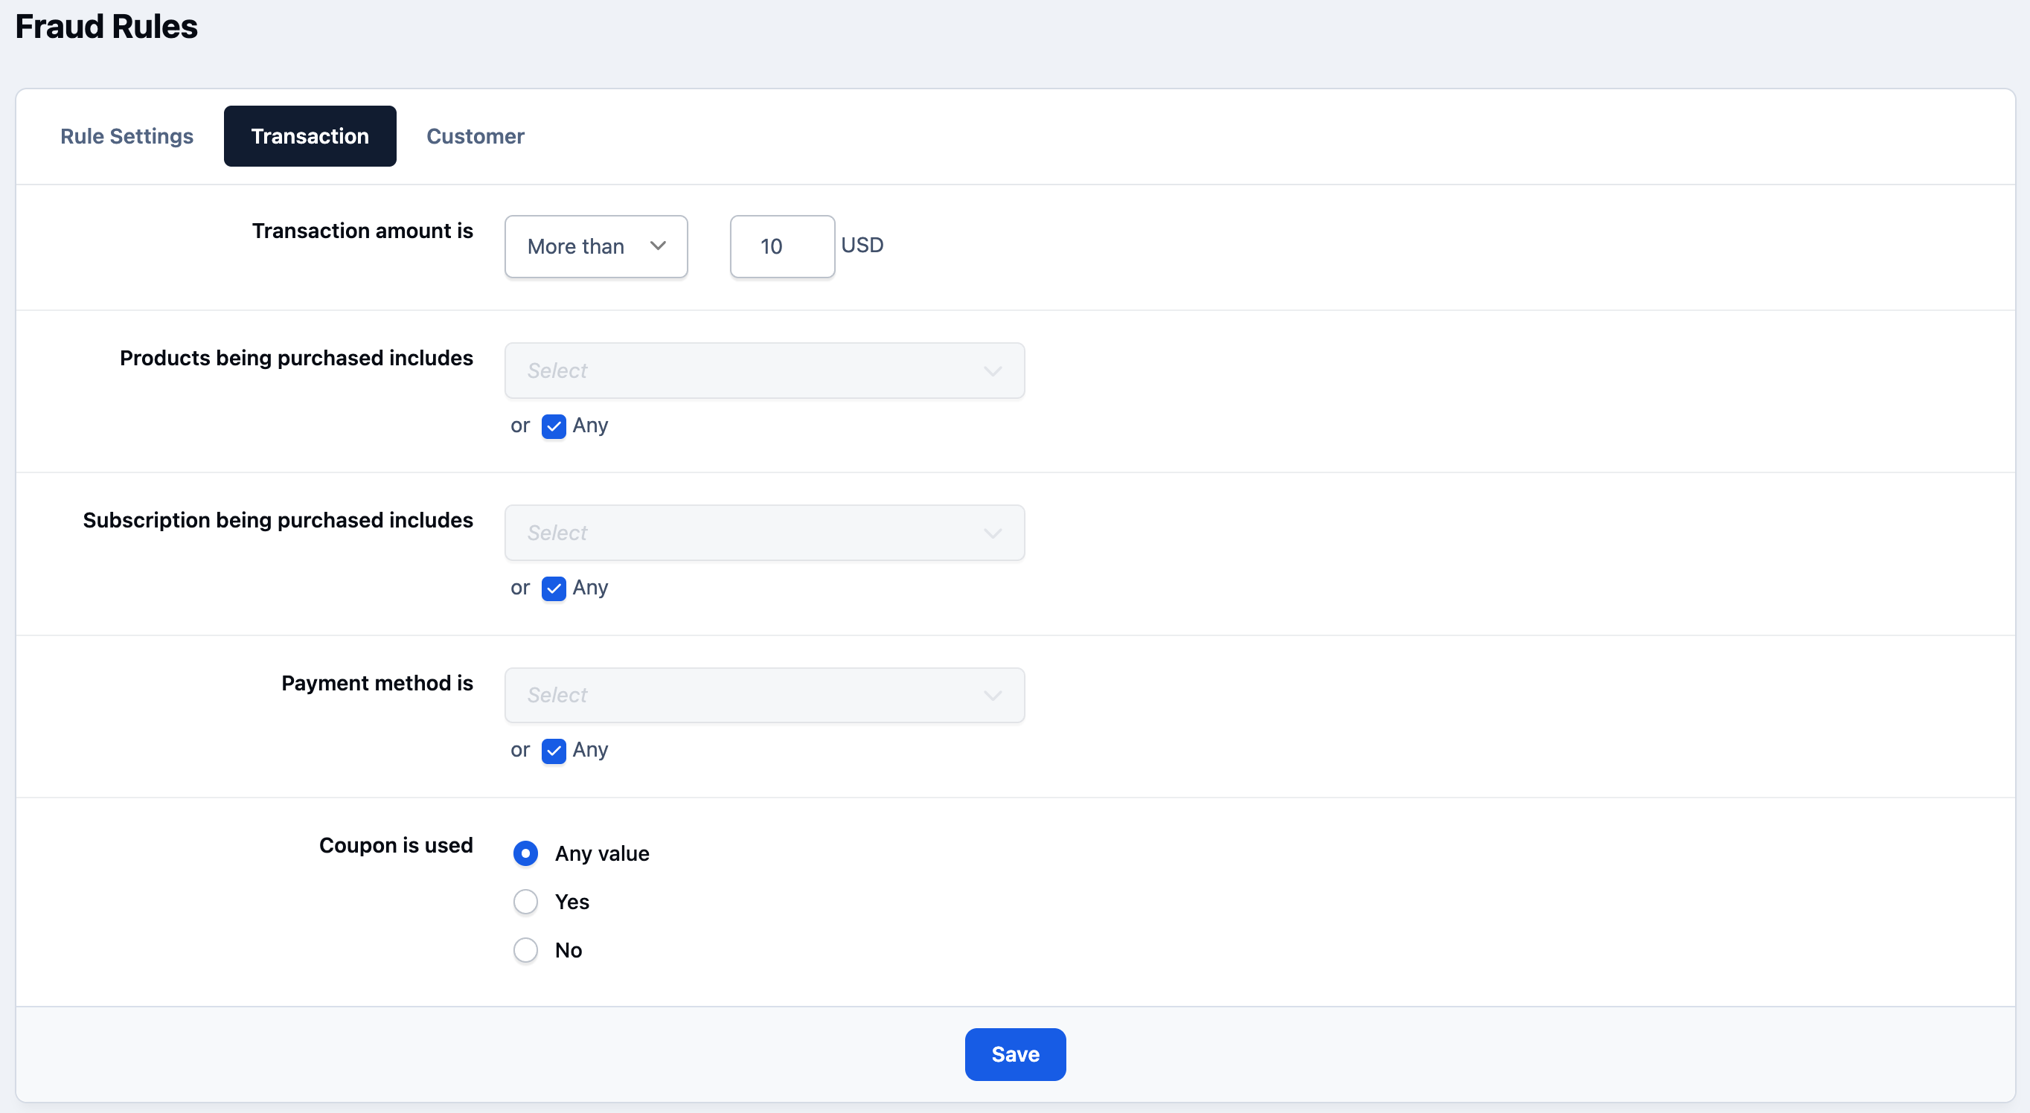Choose Yes for Coupon is used
The height and width of the screenshot is (1113, 2030).
[525, 901]
